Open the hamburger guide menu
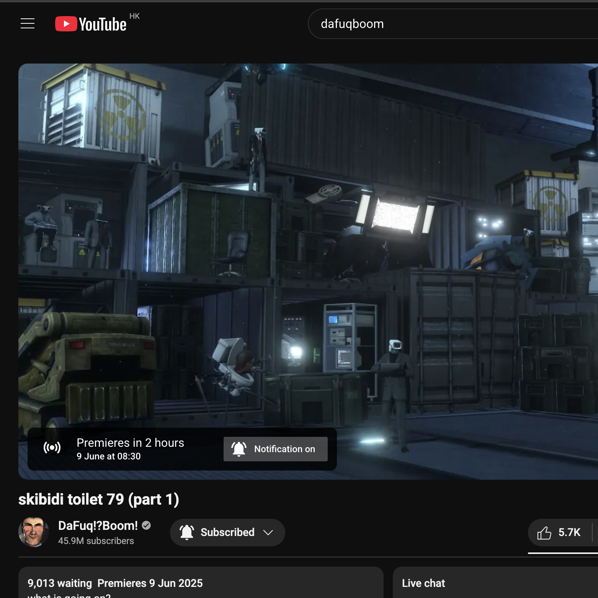Screen dimensions: 598x598 coord(28,24)
